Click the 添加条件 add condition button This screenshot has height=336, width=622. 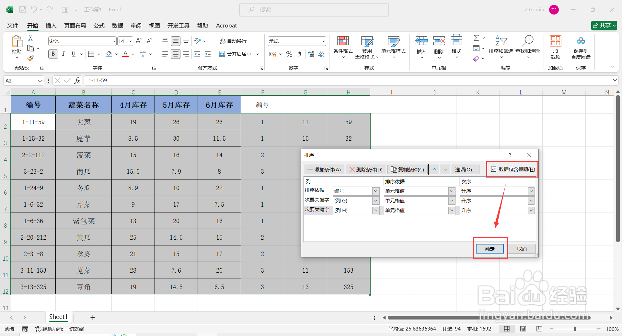pos(324,169)
